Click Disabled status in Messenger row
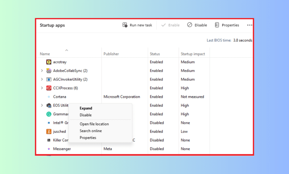 [157, 149]
